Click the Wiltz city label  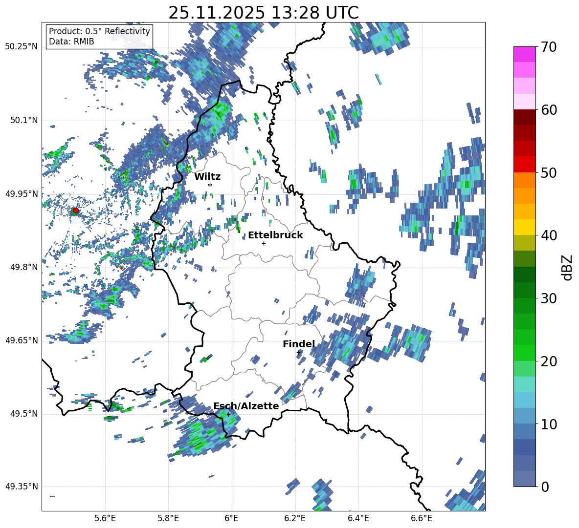click(207, 177)
